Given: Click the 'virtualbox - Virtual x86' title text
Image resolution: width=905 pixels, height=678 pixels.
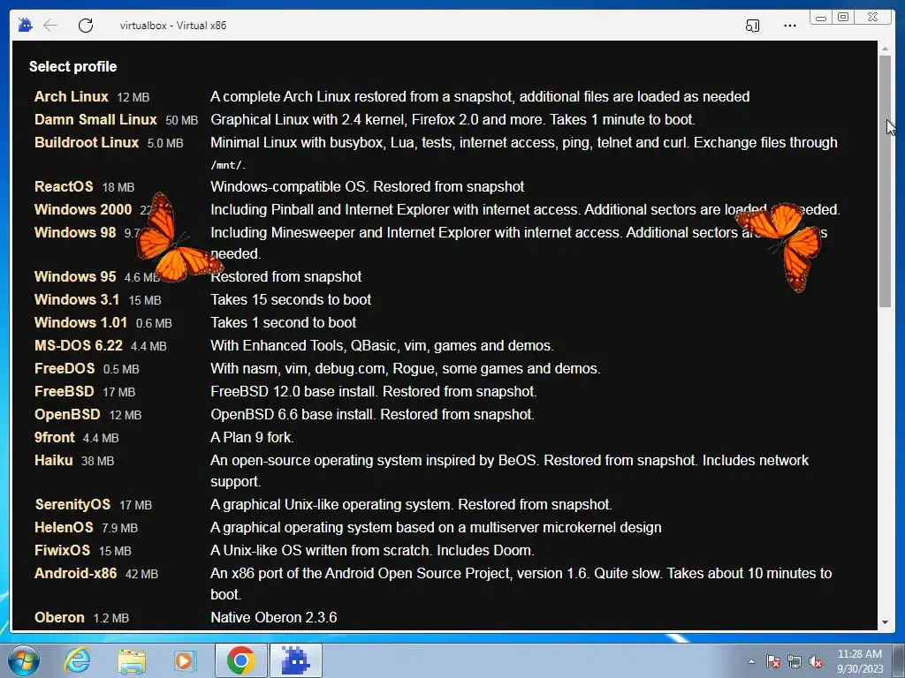Looking at the screenshot, I should pyautogui.click(x=172, y=26).
